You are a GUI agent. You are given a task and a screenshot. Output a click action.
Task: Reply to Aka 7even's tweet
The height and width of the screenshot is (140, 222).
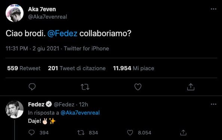tap(32, 87)
